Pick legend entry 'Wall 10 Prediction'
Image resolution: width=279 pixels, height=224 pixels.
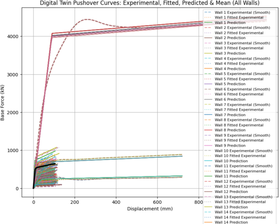click(x=226, y=161)
